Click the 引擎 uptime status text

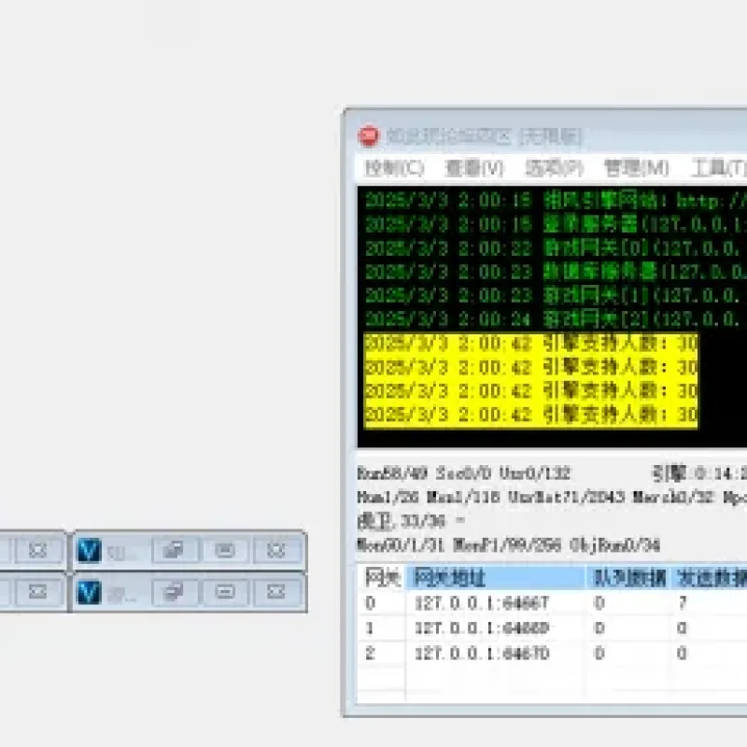698,473
